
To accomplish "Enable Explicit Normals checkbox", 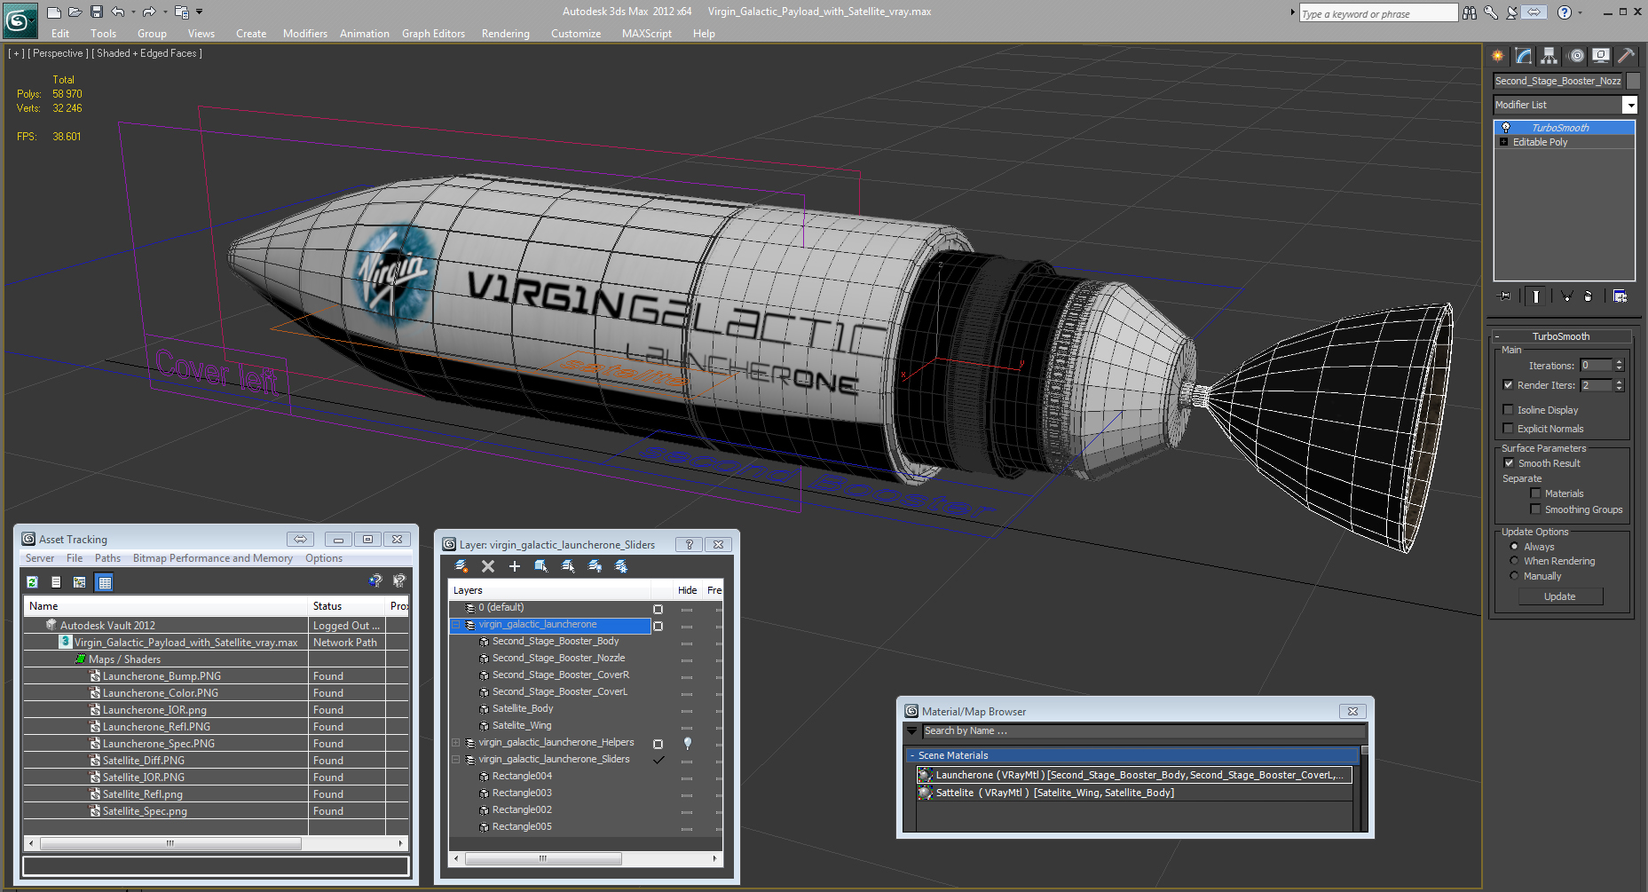I will coord(1508,429).
